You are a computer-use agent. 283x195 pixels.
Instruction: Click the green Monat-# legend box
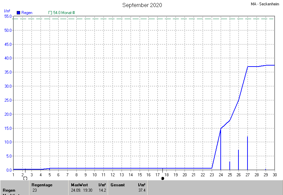click(50, 13)
